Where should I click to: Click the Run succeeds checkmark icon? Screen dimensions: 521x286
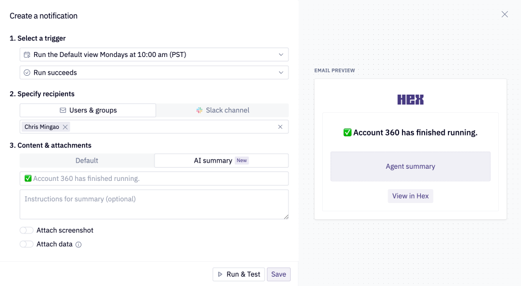pyautogui.click(x=27, y=72)
